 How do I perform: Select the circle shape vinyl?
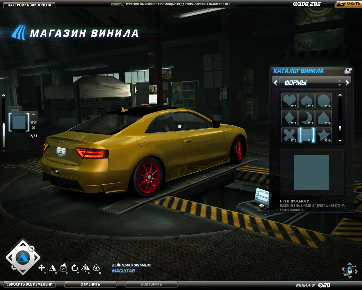[x=324, y=101]
